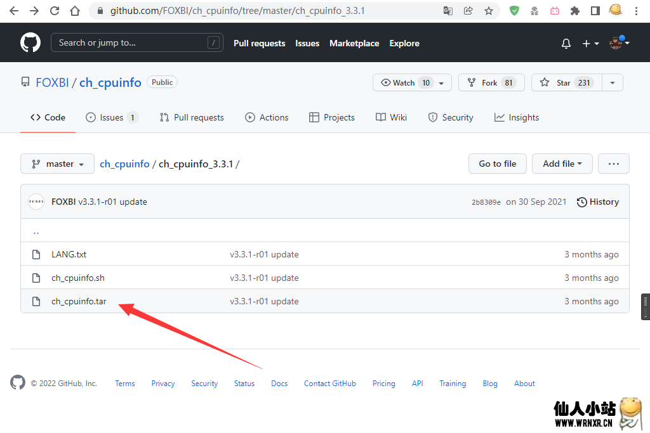Go back with browser back arrow
The width and height of the screenshot is (650, 433).
[x=14, y=11]
